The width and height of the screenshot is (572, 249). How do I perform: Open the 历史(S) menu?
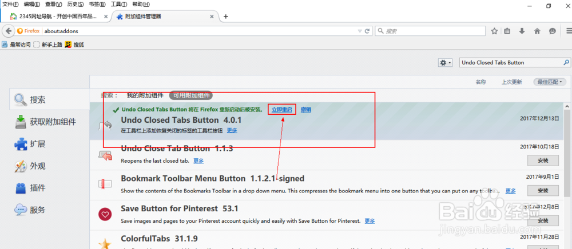coord(76,5)
